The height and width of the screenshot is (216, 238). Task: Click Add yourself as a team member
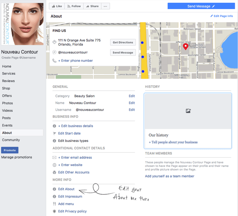[169, 176]
